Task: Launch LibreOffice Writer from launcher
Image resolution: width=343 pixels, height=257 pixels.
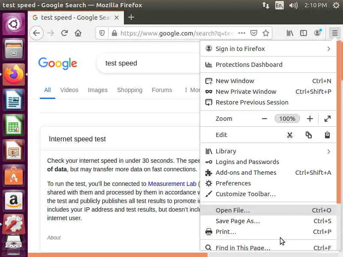Action: [x=14, y=100]
